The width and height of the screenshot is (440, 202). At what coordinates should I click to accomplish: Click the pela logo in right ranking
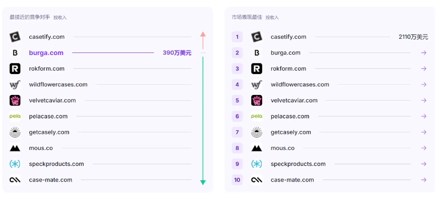257,116
